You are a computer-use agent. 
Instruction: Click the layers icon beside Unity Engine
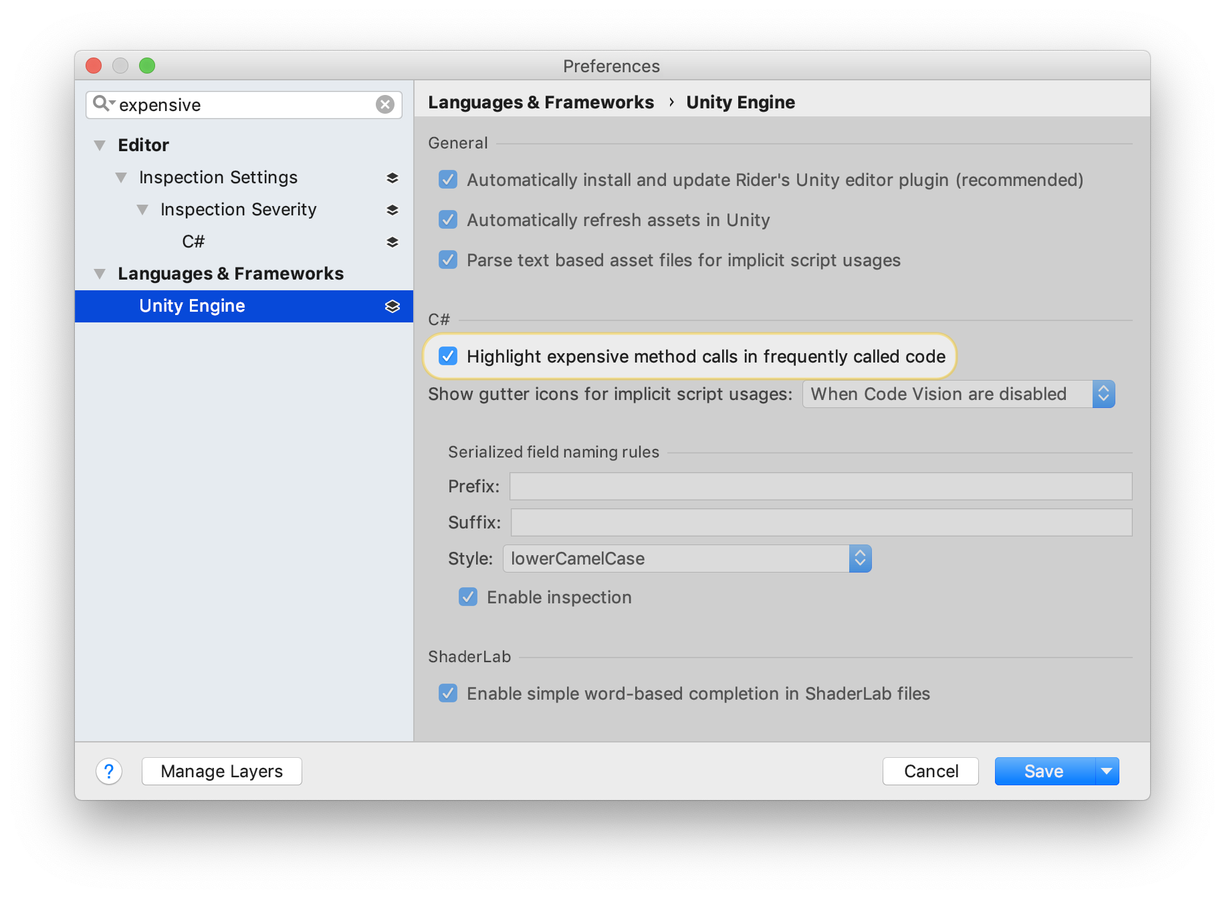pos(391,306)
